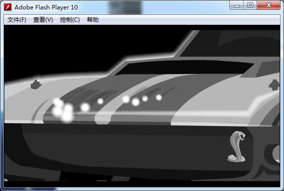Click the cobra snake emblem on the grille
Image resolution: width=284 pixels, height=191 pixels.
[237, 147]
